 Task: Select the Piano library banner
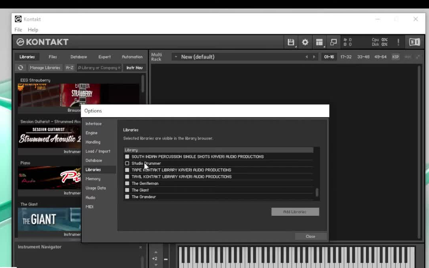(x=49, y=178)
